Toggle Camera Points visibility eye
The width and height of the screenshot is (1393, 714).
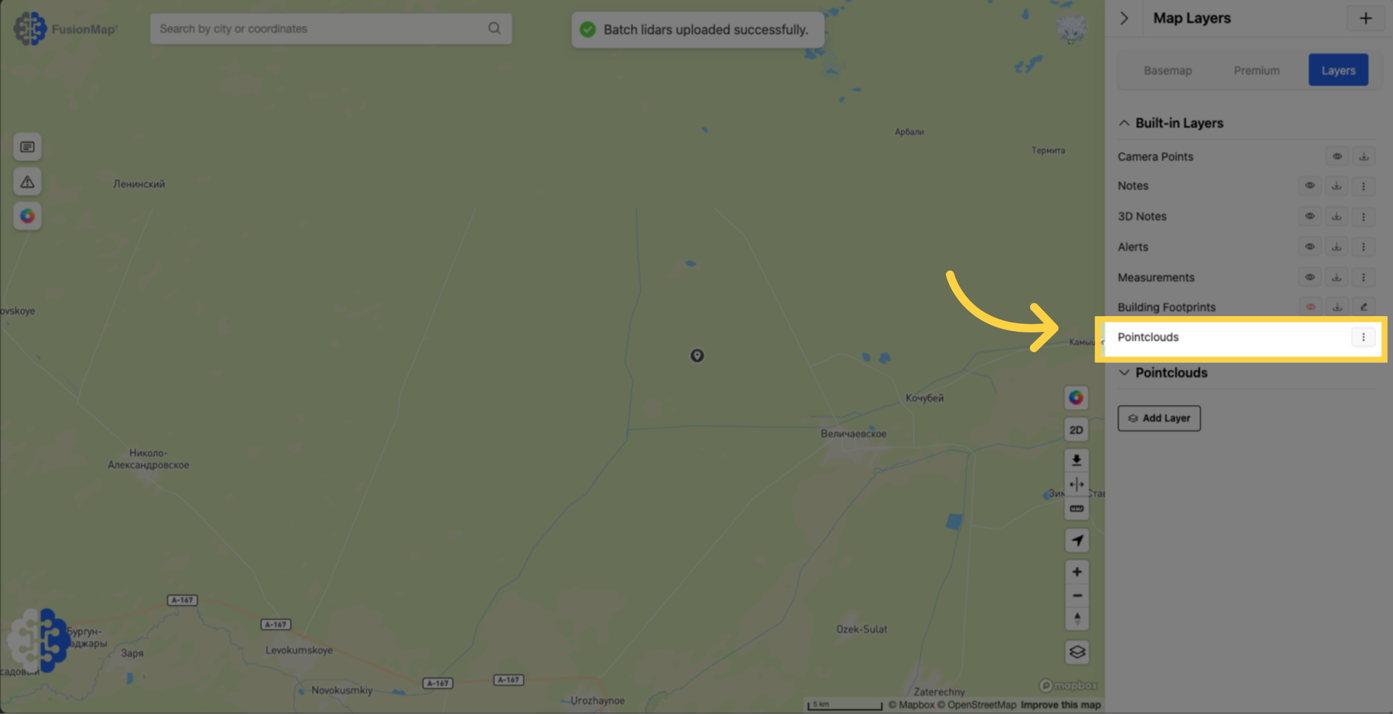(1337, 157)
